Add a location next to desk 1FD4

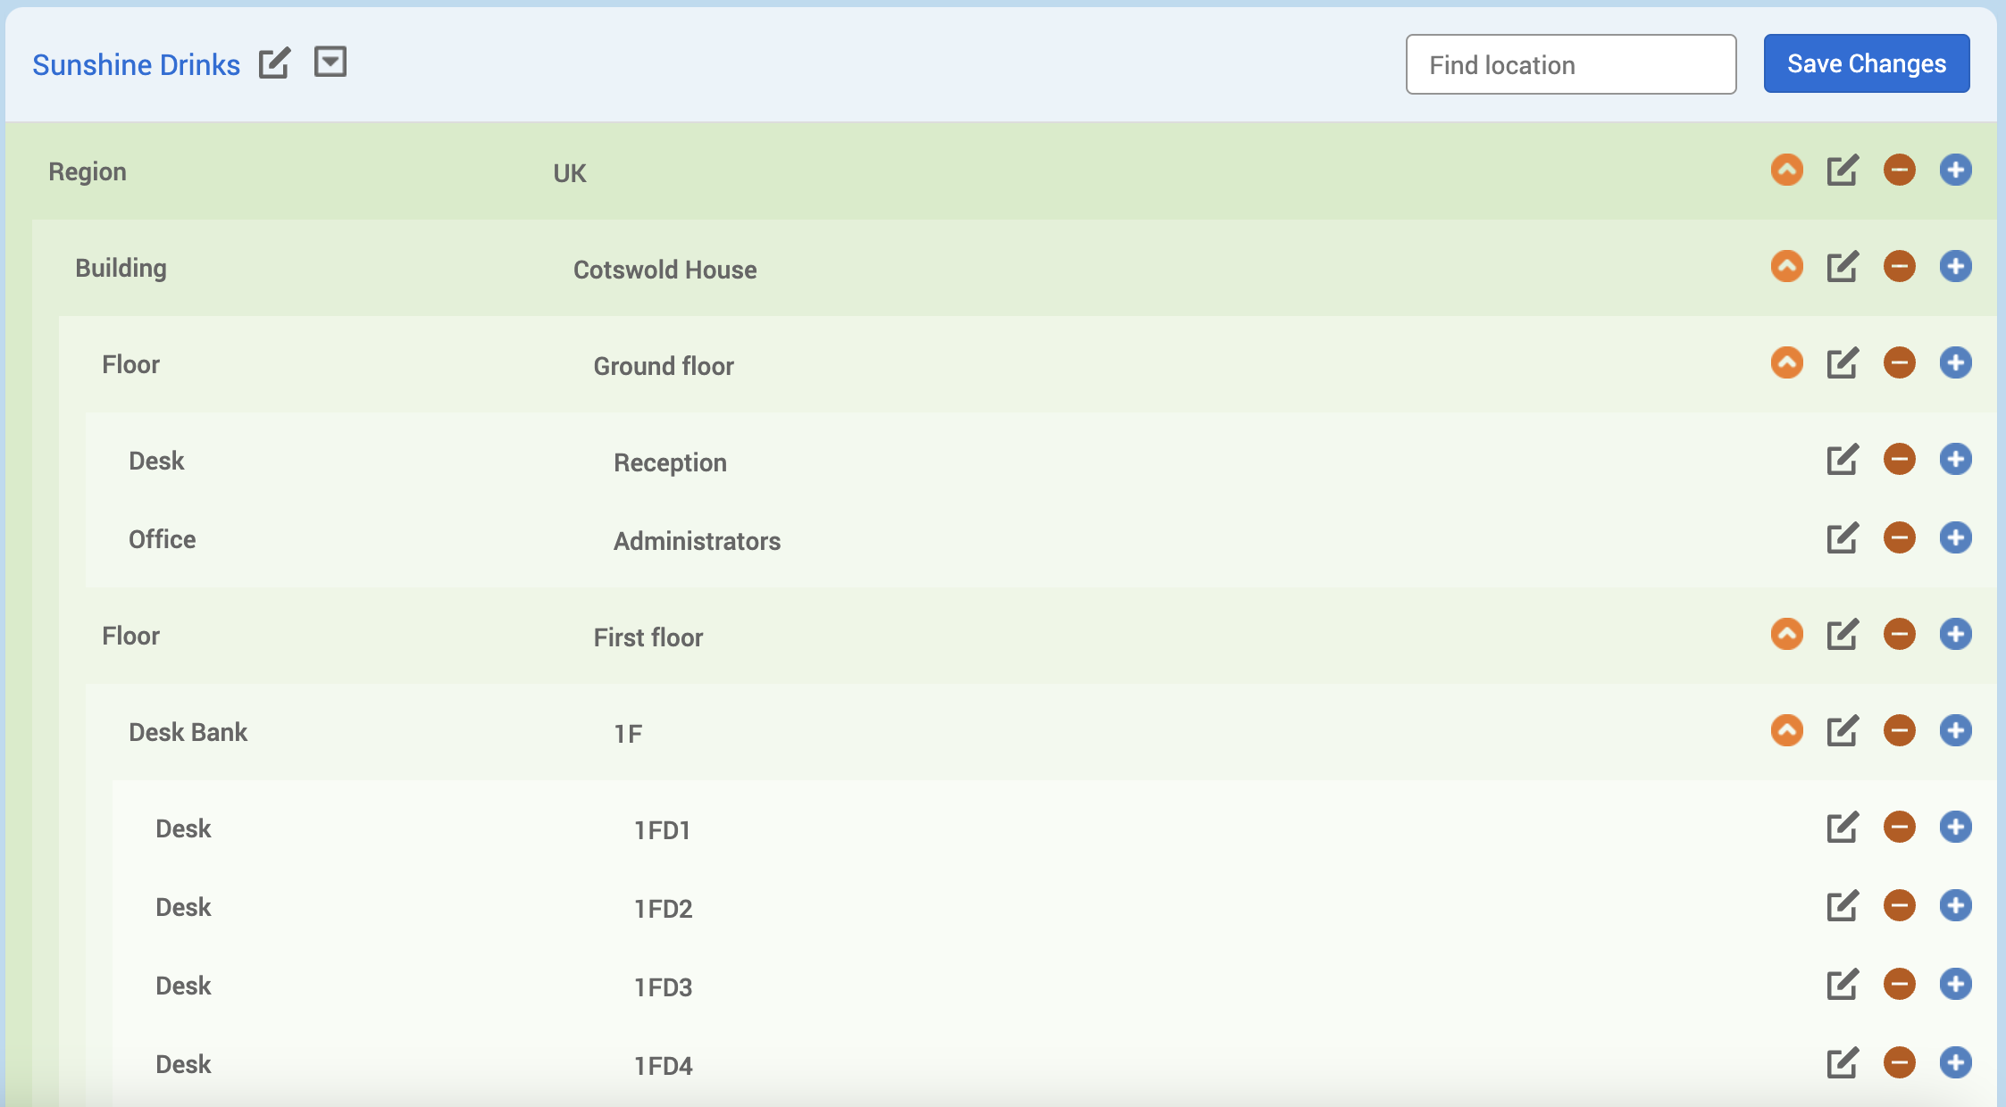1955,1062
